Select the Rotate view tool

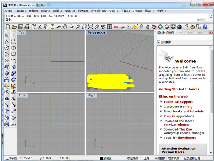(x=72, y=27)
